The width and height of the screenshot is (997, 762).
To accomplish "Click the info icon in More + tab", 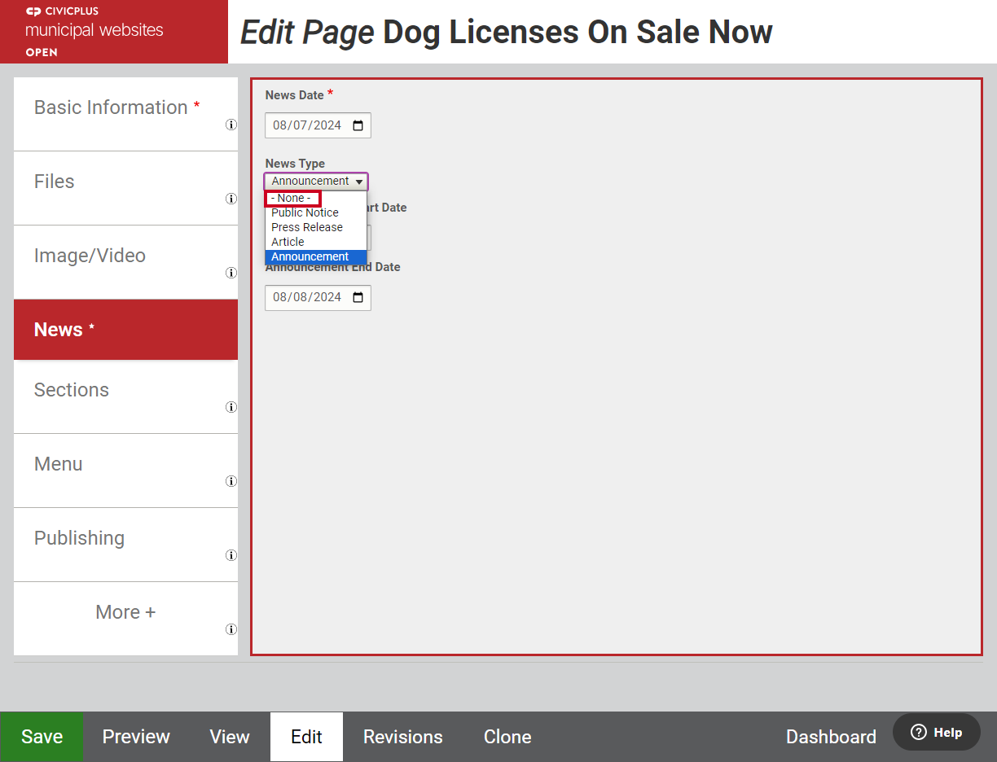I will (231, 629).
